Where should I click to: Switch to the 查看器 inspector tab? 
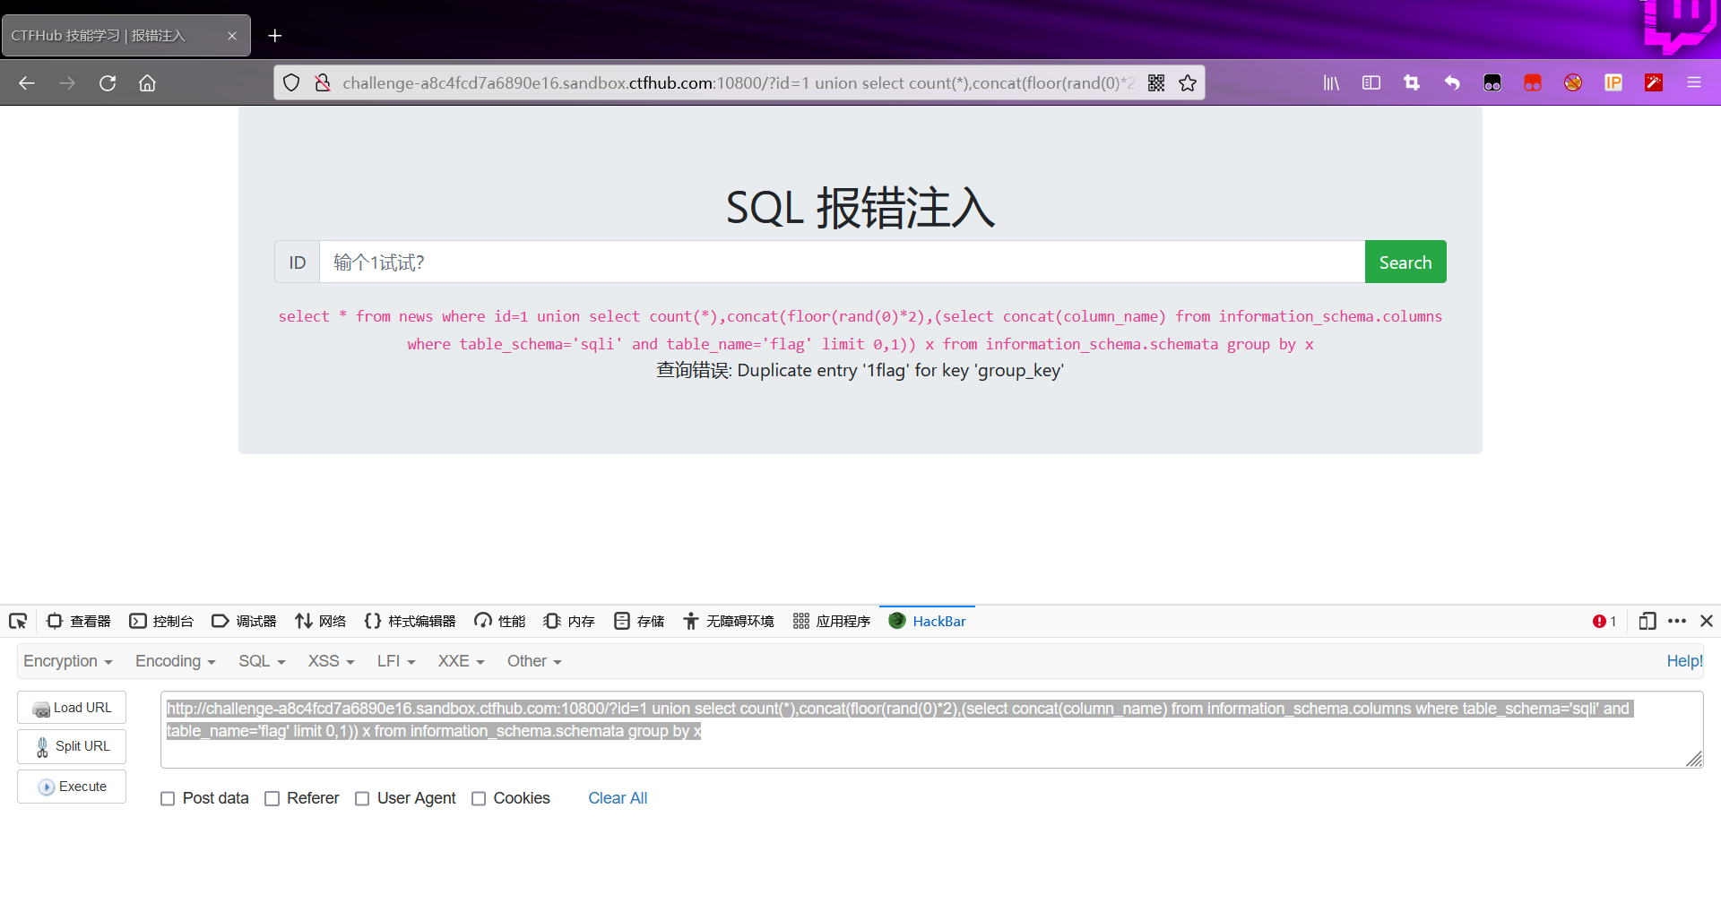pos(79,621)
